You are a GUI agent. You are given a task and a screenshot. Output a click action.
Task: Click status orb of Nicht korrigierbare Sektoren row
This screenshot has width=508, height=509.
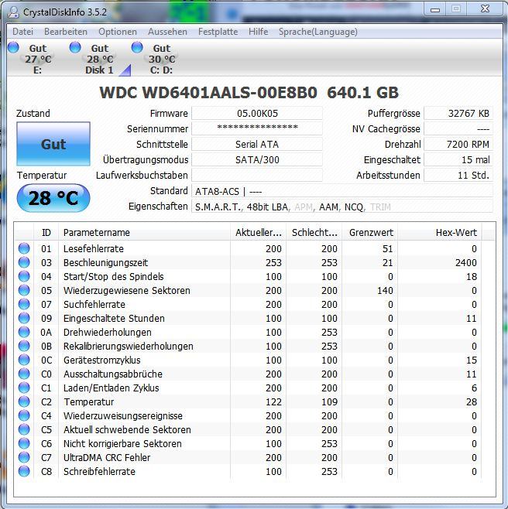click(x=24, y=443)
